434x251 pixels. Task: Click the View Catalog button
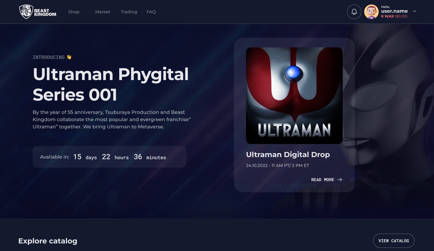click(x=394, y=241)
